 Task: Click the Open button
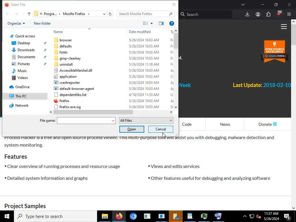pos(132,129)
